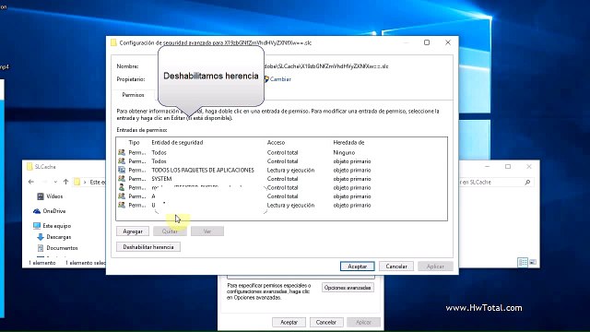Click the user icon of the SYSTEM row
The width and height of the screenshot is (590, 332).
(x=122, y=178)
